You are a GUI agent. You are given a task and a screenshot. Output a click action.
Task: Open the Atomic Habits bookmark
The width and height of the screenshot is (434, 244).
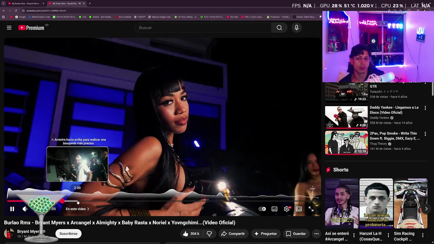pos(304,17)
